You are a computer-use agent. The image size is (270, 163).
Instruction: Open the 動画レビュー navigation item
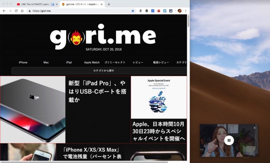(x=161, y=63)
